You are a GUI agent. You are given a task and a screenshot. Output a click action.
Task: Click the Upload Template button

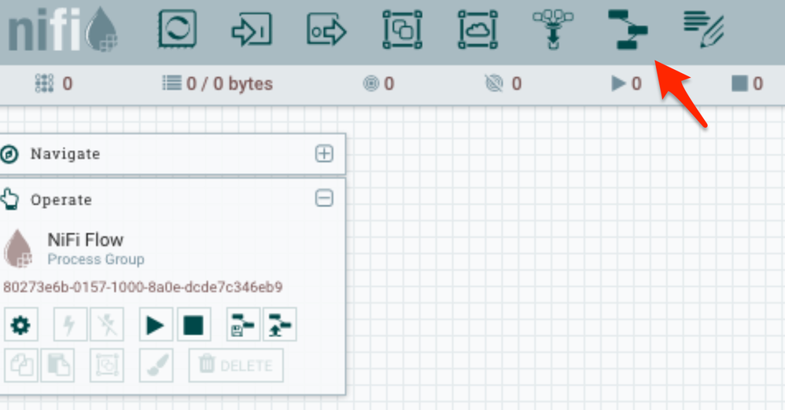coord(280,325)
